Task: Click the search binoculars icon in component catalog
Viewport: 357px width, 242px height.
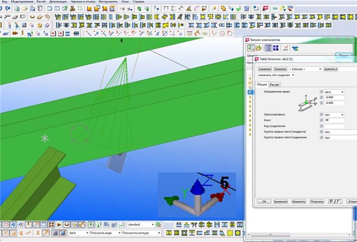Action: pos(251,49)
